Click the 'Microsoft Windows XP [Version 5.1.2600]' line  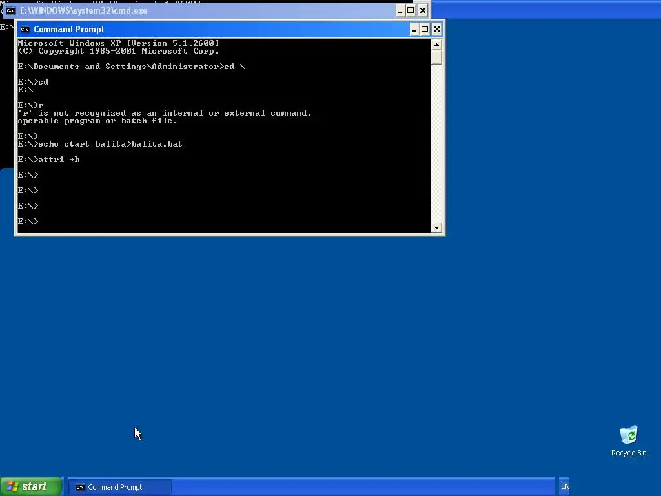[119, 43]
